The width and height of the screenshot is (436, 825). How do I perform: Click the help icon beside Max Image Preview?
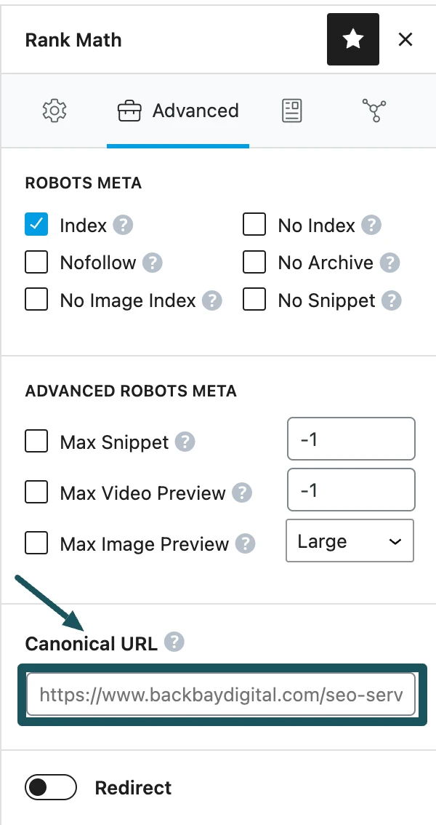click(247, 543)
